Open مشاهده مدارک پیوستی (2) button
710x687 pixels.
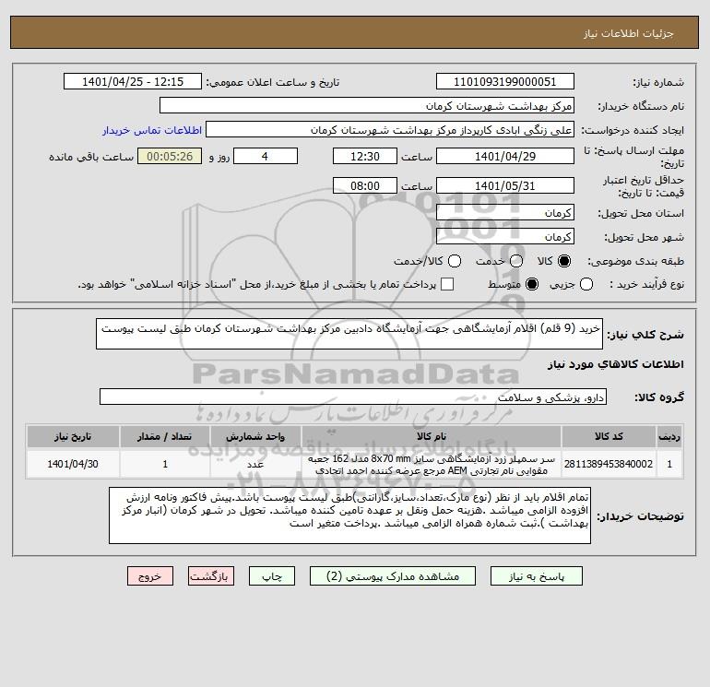[x=393, y=576]
